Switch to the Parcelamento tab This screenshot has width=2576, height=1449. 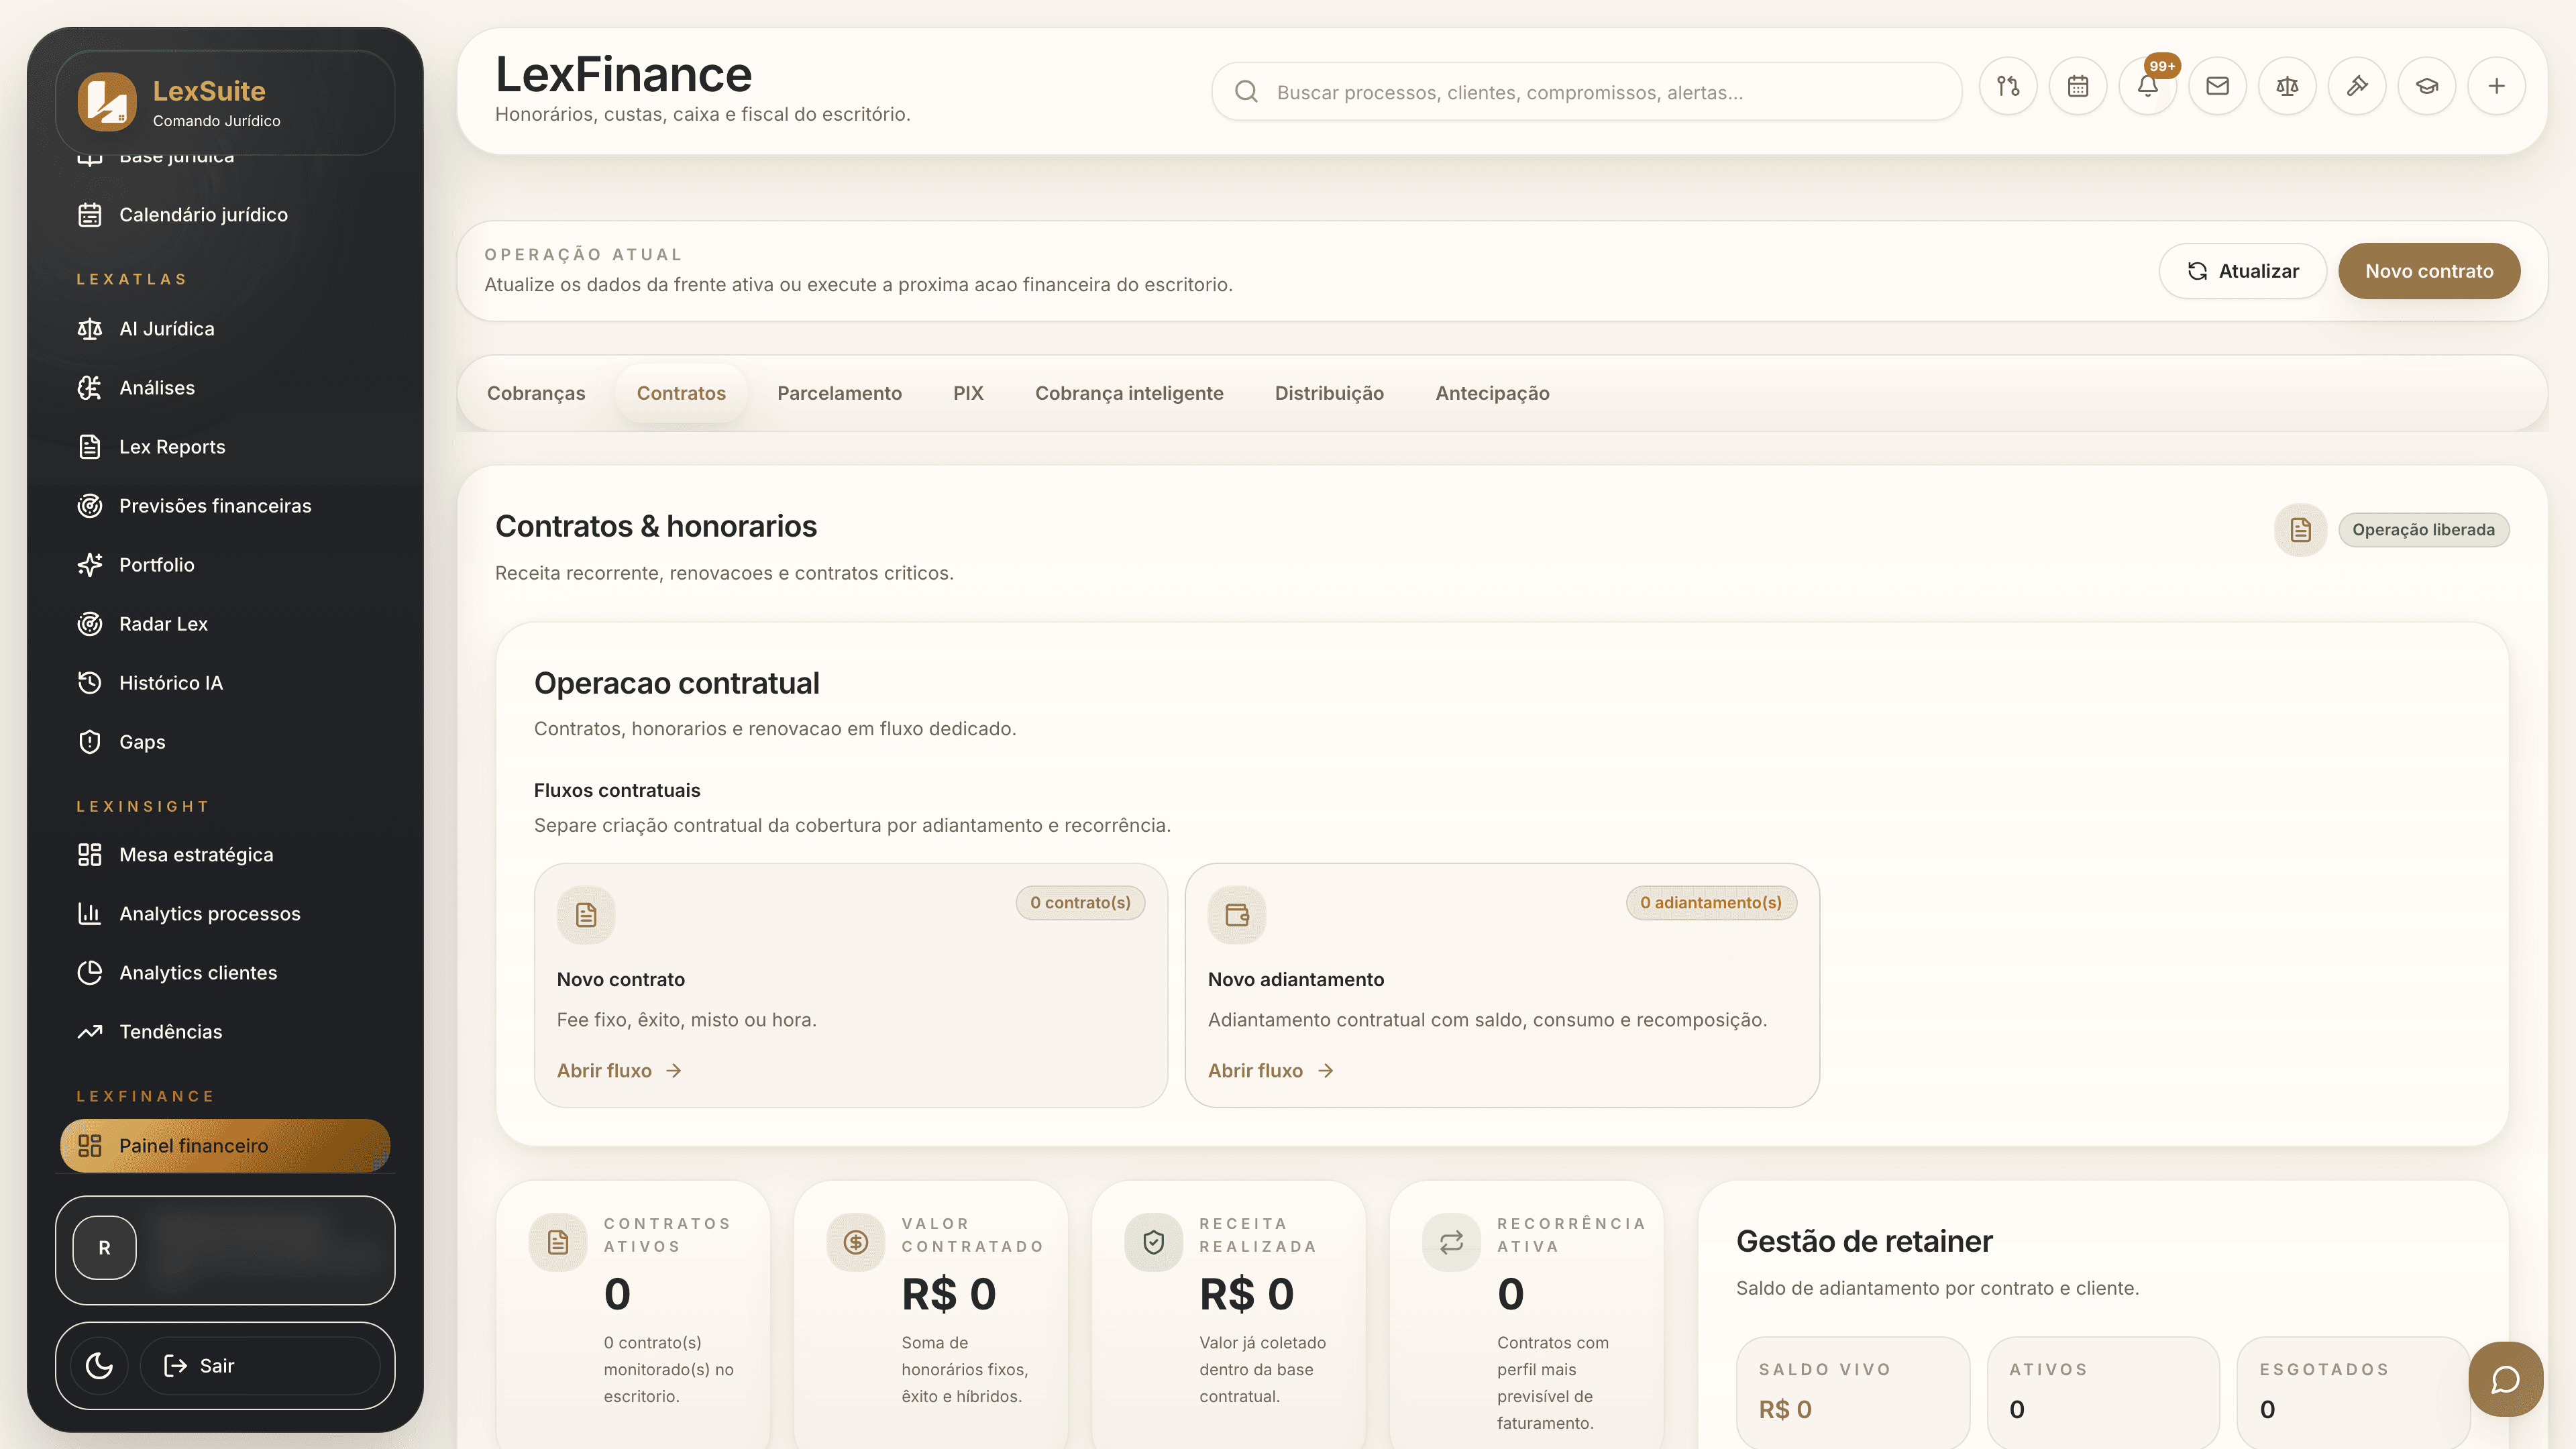point(839,393)
